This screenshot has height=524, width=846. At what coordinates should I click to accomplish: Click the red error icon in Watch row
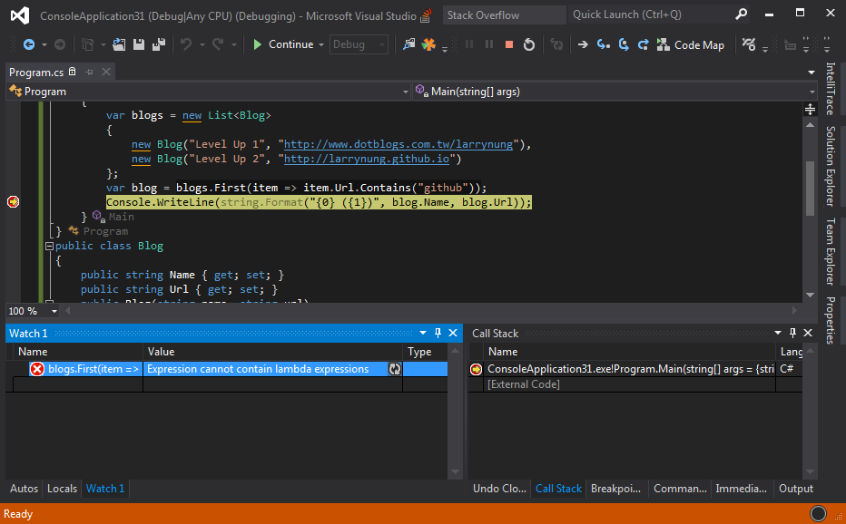tap(36, 369)
